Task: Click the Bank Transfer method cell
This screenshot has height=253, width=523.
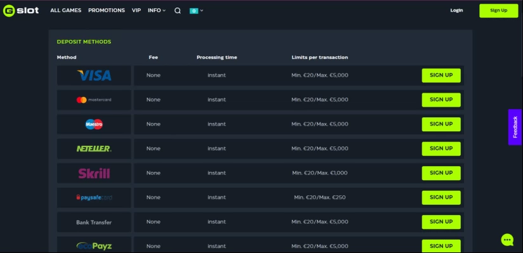Action: tap(94, 223)
